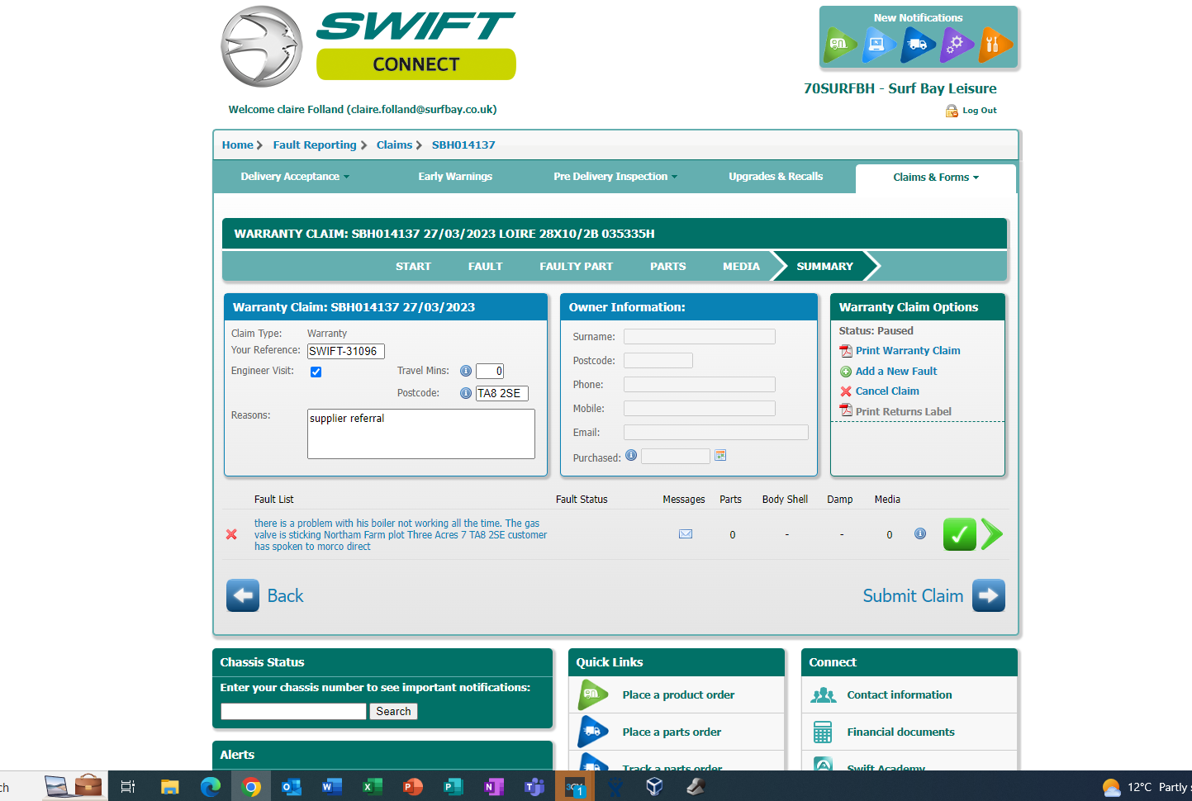Viewport: 1192px width, 801px height.
Task: Click the info icon beside Postcode field
Action: [466, 393]
